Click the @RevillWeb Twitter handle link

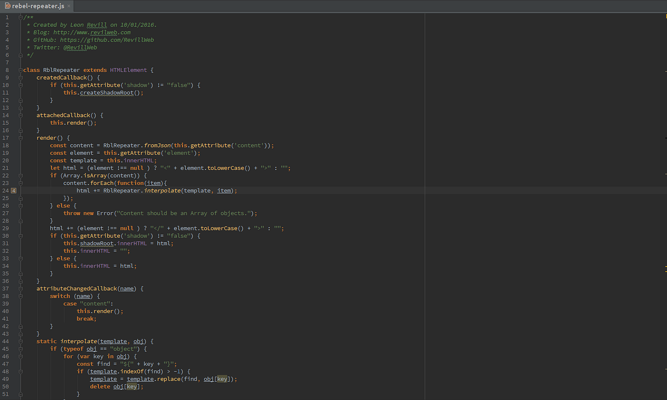tap(80, 47)
